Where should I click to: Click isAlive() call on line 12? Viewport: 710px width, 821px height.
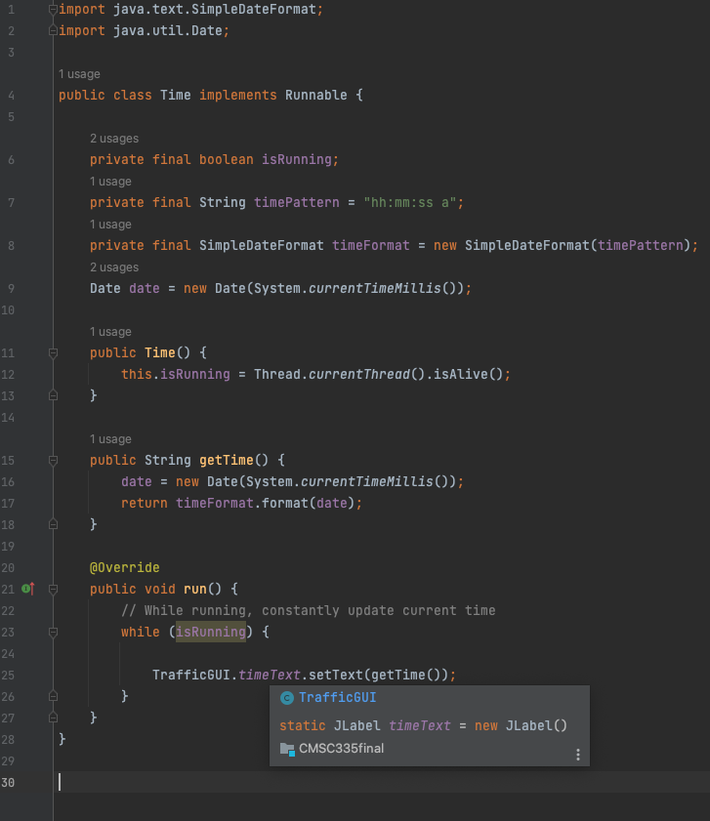[468, 374]
